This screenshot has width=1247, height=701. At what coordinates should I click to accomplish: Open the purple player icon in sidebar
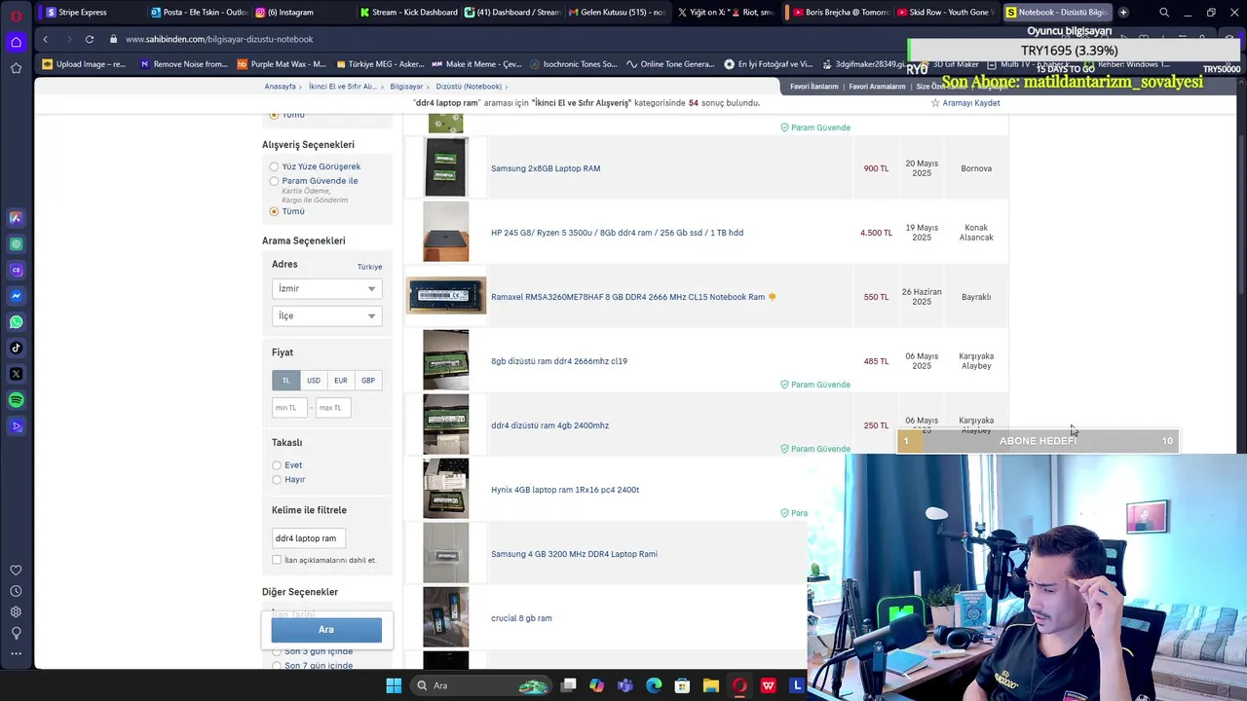pos(16,426)
